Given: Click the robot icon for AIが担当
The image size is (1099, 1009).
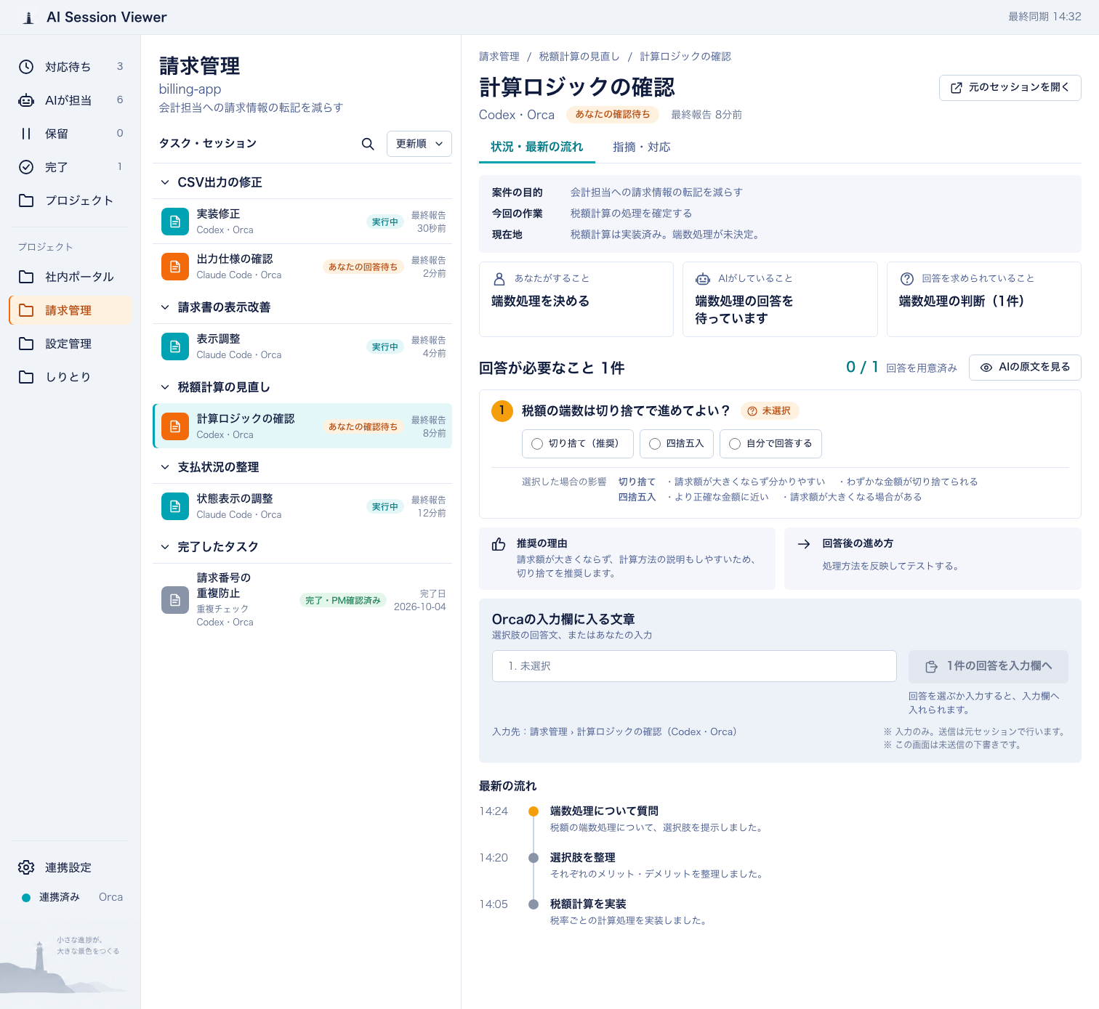Looking at the screenshot, I should (x=26, y=100).
